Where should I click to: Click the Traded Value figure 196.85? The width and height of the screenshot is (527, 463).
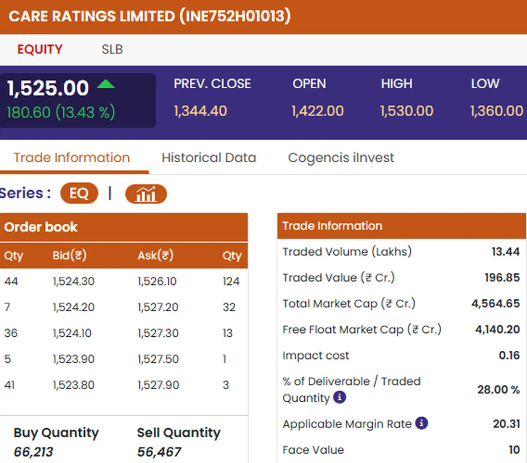tap(502, 277)
